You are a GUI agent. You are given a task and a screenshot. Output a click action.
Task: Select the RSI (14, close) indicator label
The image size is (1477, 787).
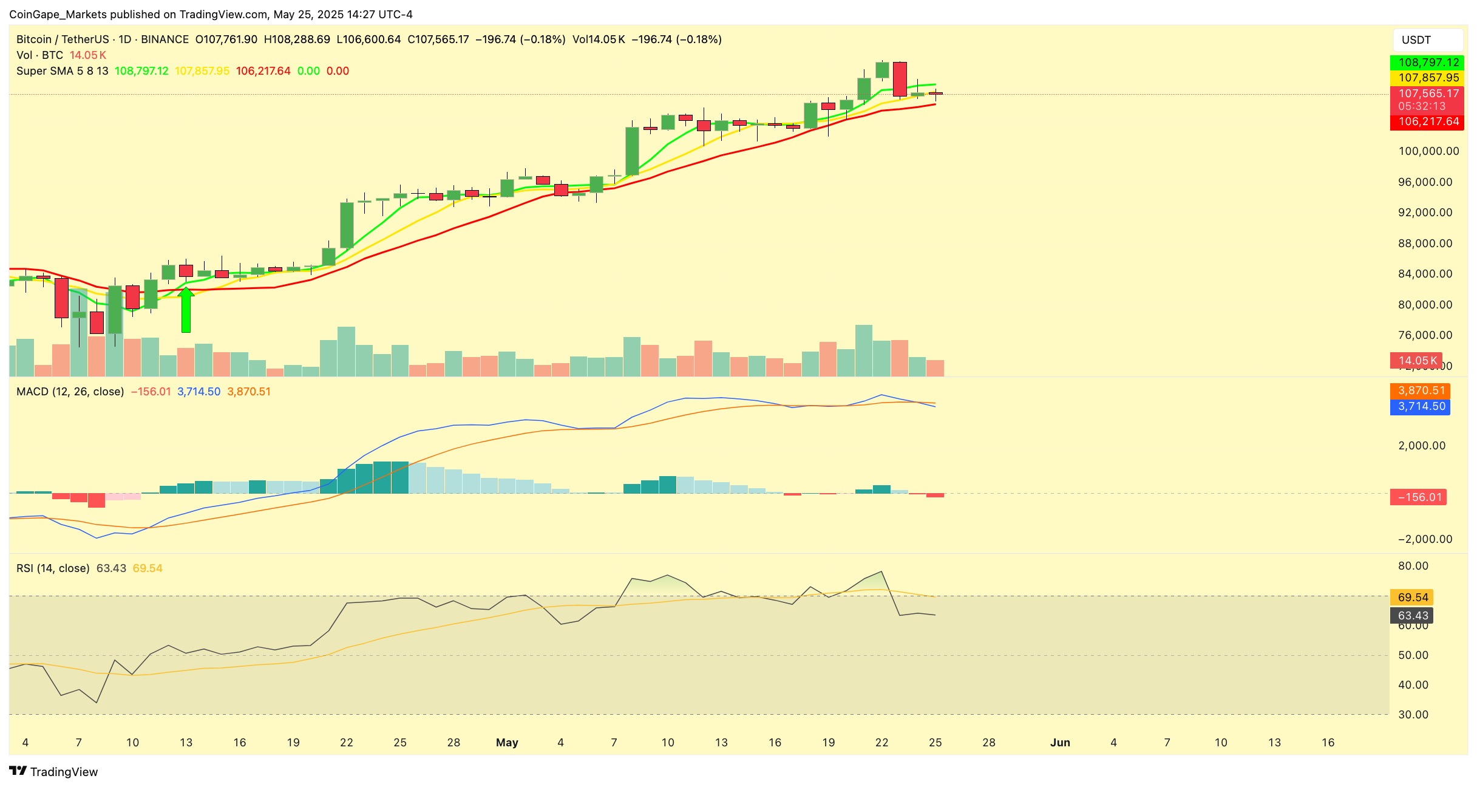tap(53, 568)
